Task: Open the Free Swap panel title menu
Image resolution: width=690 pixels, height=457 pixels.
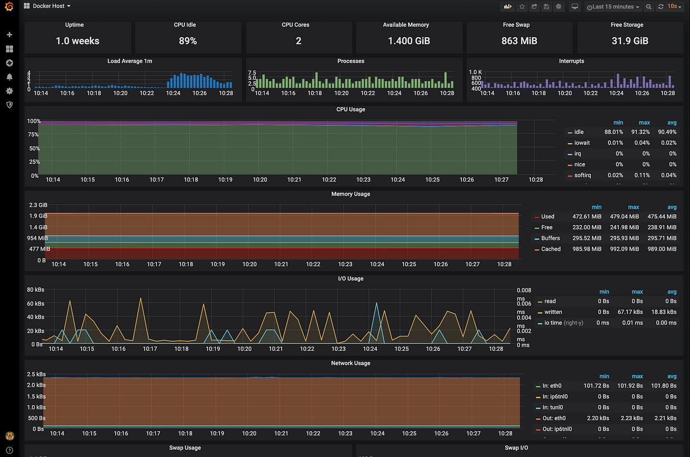Action: coord(516,25)
